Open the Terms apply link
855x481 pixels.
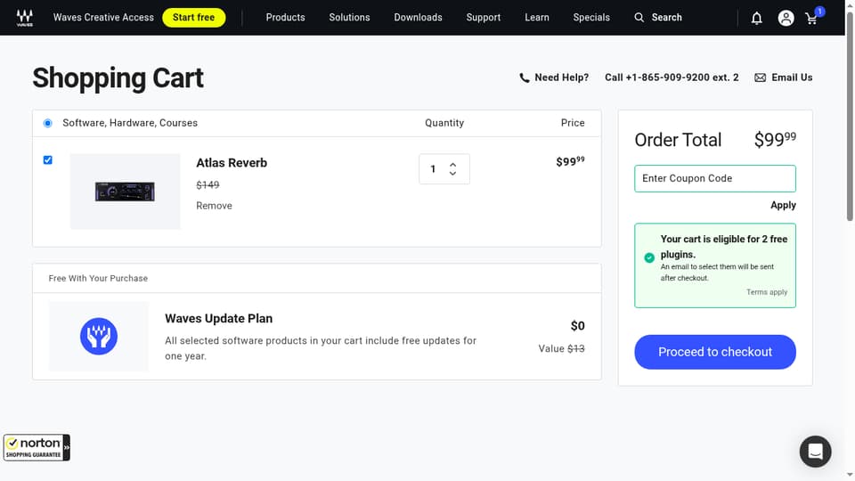tap(767, 292)
